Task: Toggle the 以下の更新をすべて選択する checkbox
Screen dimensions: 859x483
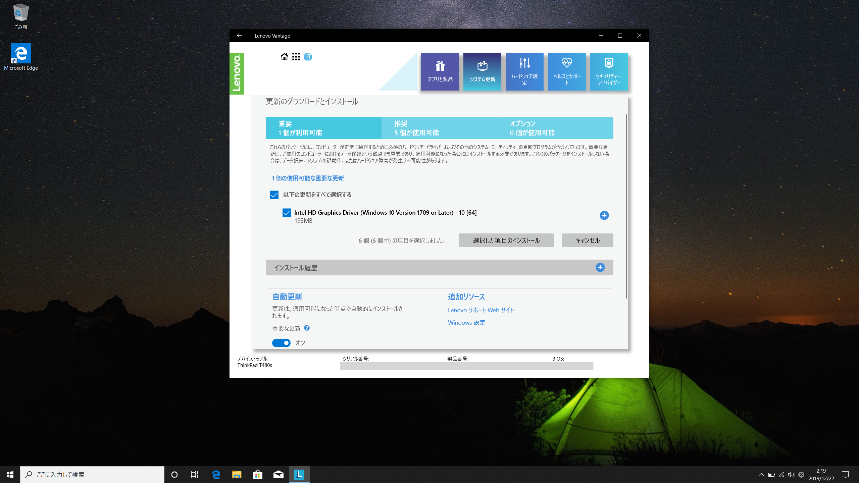Action: point(274,195)
